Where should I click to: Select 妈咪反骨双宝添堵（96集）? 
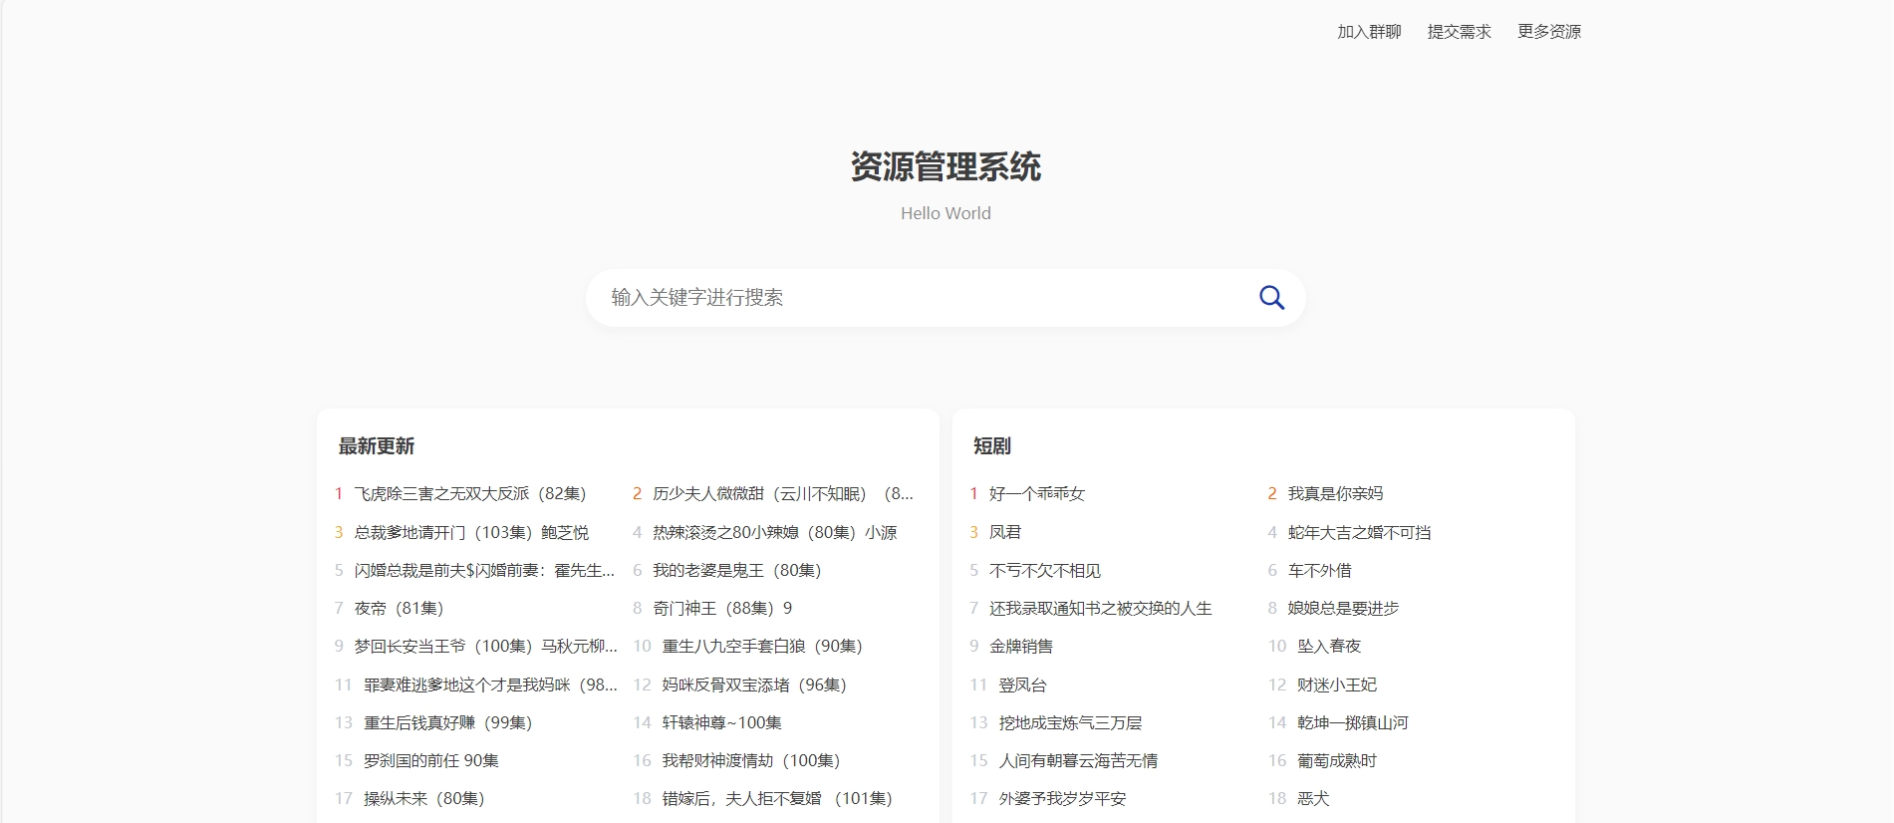click(754, 685)
